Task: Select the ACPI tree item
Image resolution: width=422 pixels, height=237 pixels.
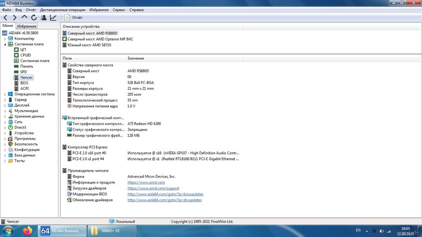Action: tap(24, 89)
